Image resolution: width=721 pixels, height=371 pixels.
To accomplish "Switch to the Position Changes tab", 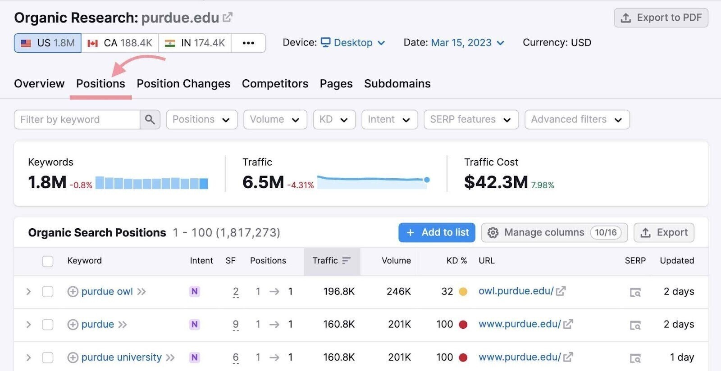I will (183, 84).
